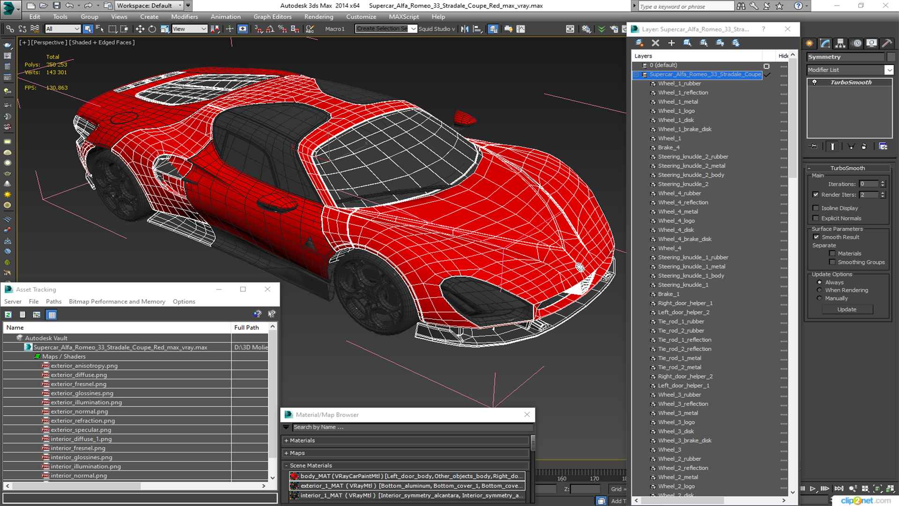Open the Manage Layers toolbar icon
The height and width of the screenshot is (506, 899).
(493, 29)
